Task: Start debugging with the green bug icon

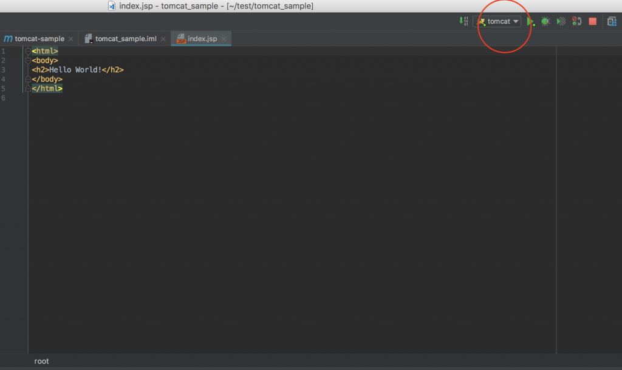Action: point(545,21)
